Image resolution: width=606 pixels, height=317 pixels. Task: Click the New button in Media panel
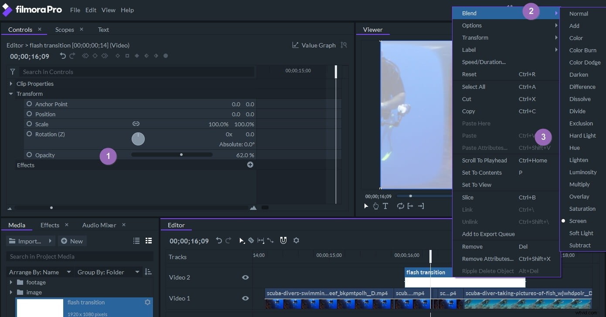pos(72,241)
